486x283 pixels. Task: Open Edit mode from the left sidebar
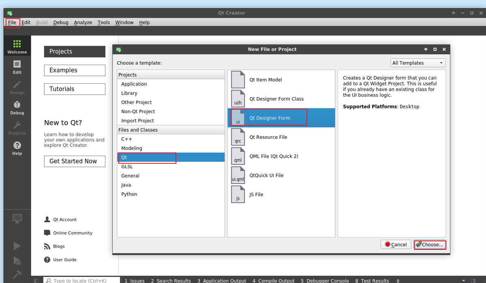(17, 67)
